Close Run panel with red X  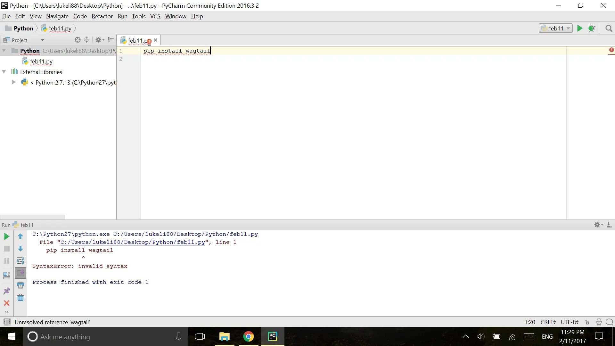6,303
